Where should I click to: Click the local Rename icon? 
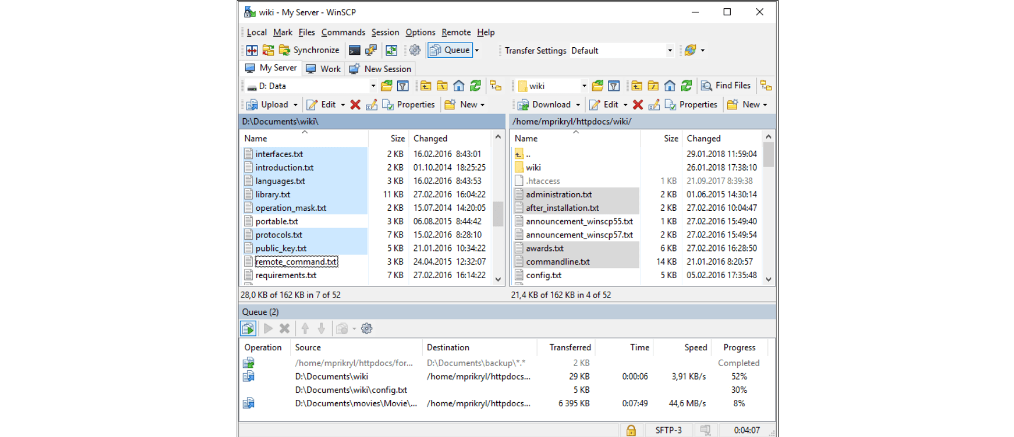372,105
